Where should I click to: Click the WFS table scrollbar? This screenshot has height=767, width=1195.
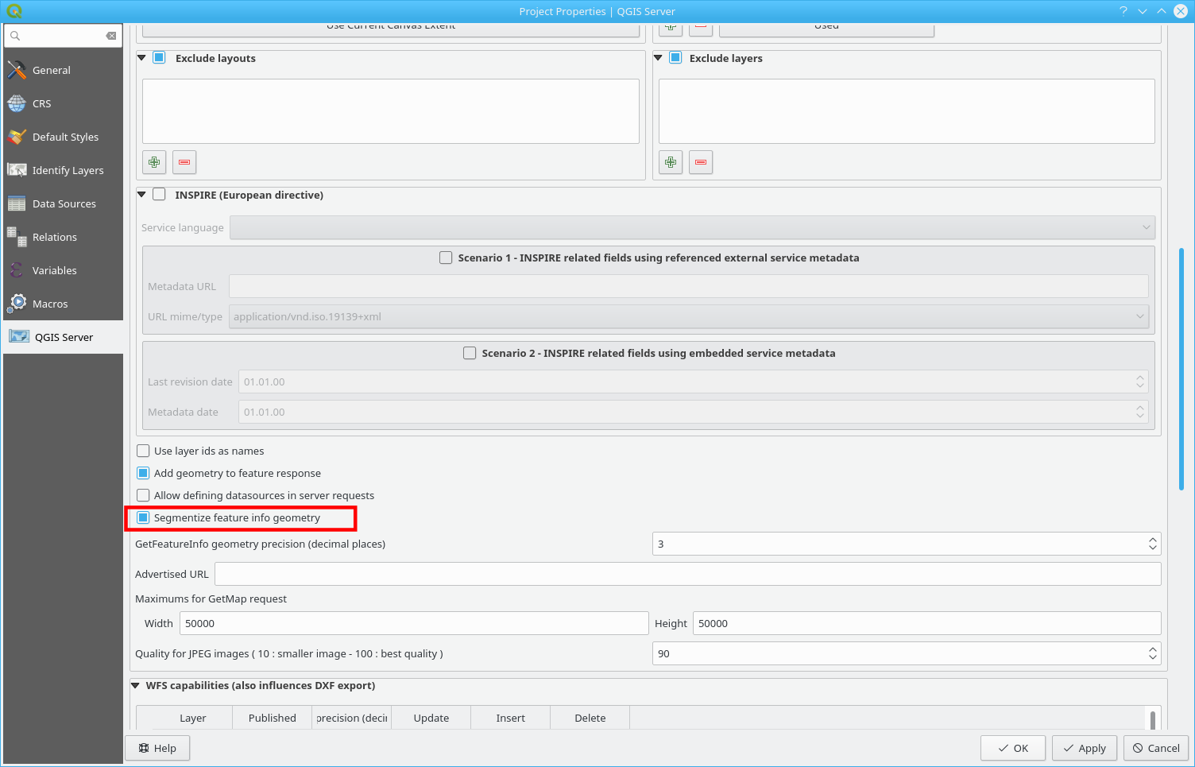(x=1153, y=719)
